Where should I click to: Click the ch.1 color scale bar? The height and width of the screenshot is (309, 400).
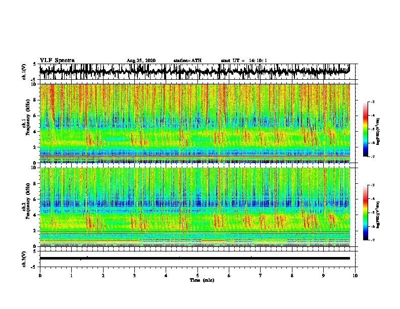[365, 129]
